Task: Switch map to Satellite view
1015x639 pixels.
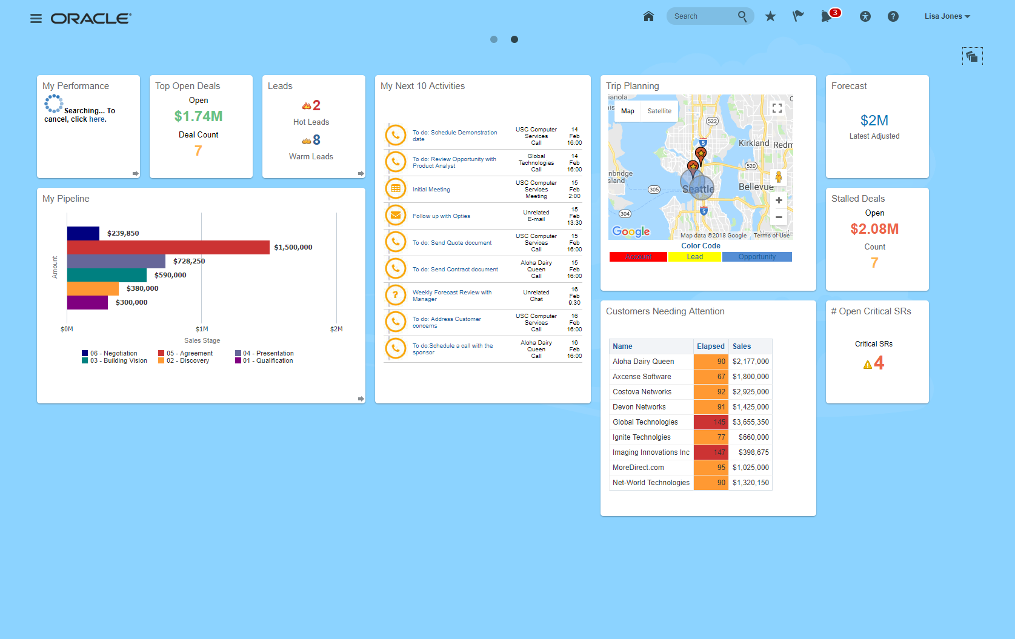Action: click(x=659, y=111)
